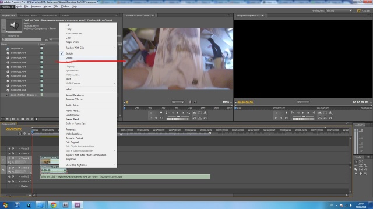The width and height of the screenshot is (373, 209).
Task: Step back one frame in Source monitor
Action: [x=173, y=113]
